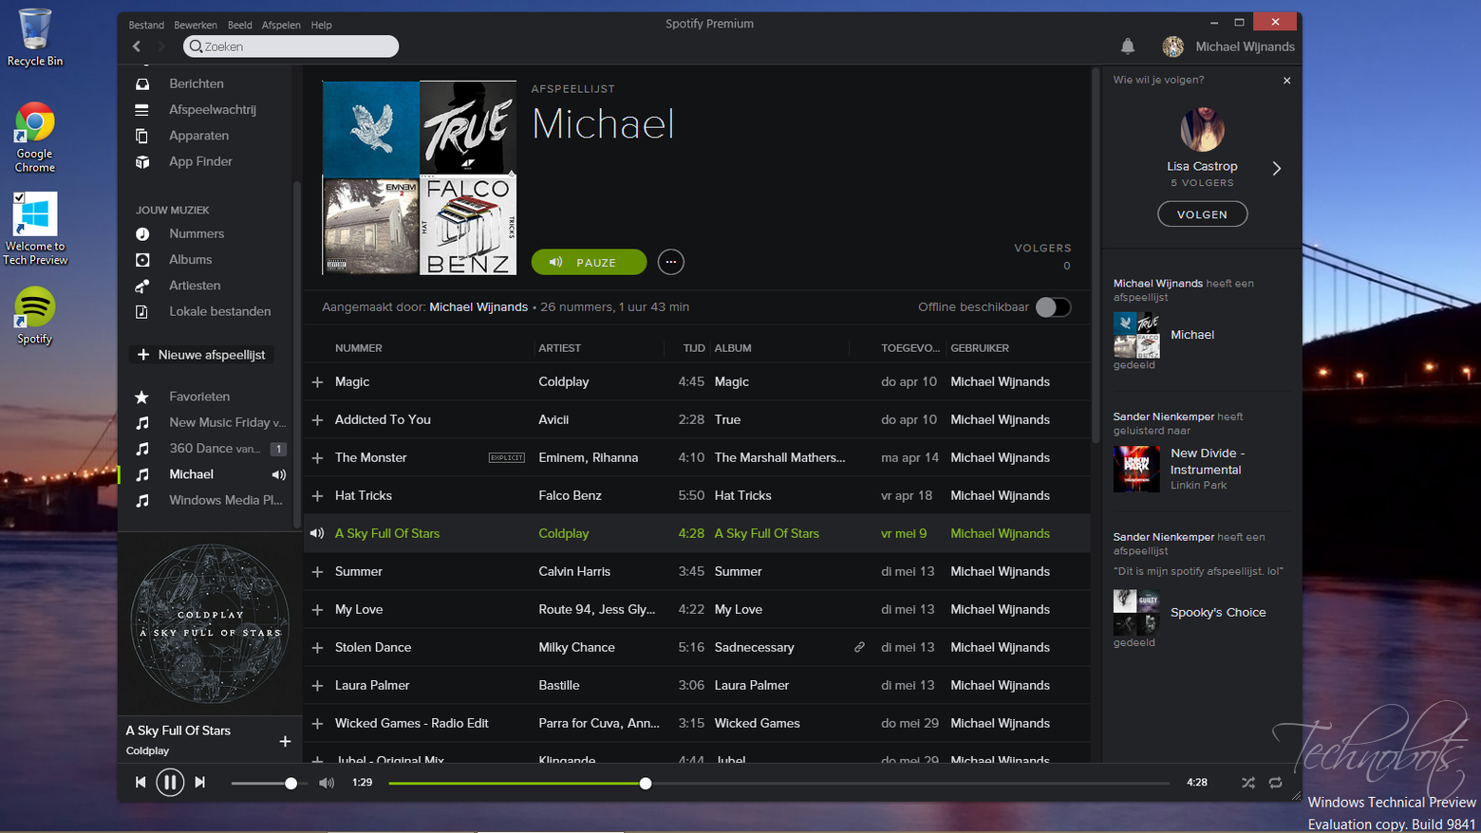The height and width of the screenshot is (833, 1481).
Task: Toggle shuffle playback
Action: [x=1248, y=783]
